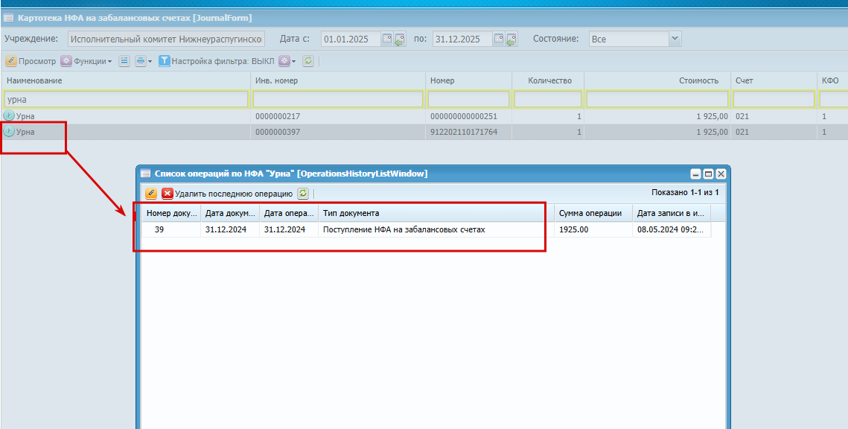Click the edit pencil icon in operations window
Screen dimensions: 848x429
click(x=151, y=193)
